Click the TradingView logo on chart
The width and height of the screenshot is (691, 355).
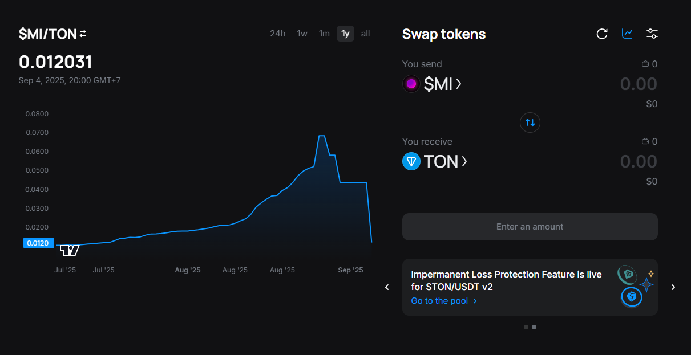point(70,250)
